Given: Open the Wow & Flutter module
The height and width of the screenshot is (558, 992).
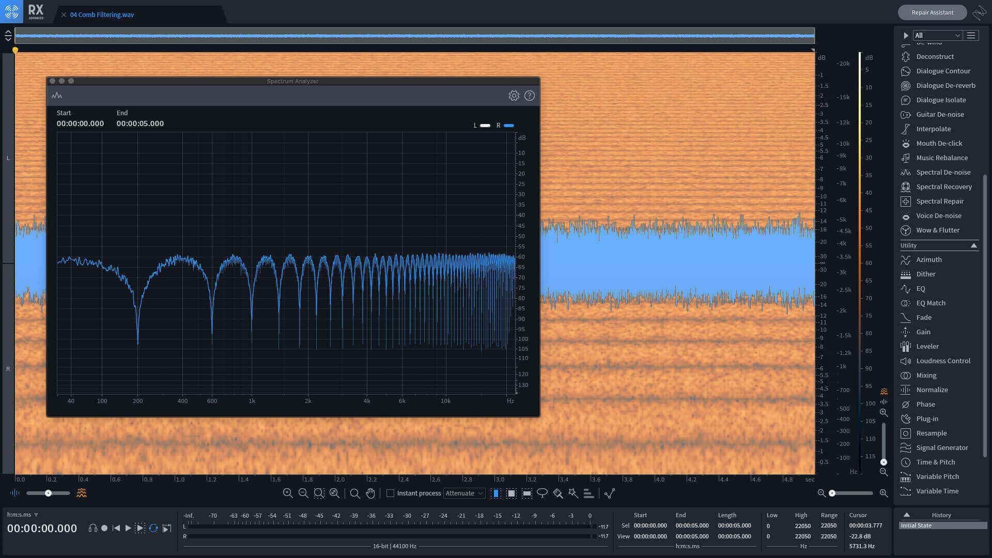Looking at the screenshot, I should point(939,230).
